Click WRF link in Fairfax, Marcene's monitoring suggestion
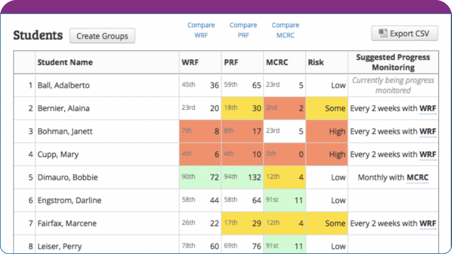452x254 pixels. coord(428,223)
